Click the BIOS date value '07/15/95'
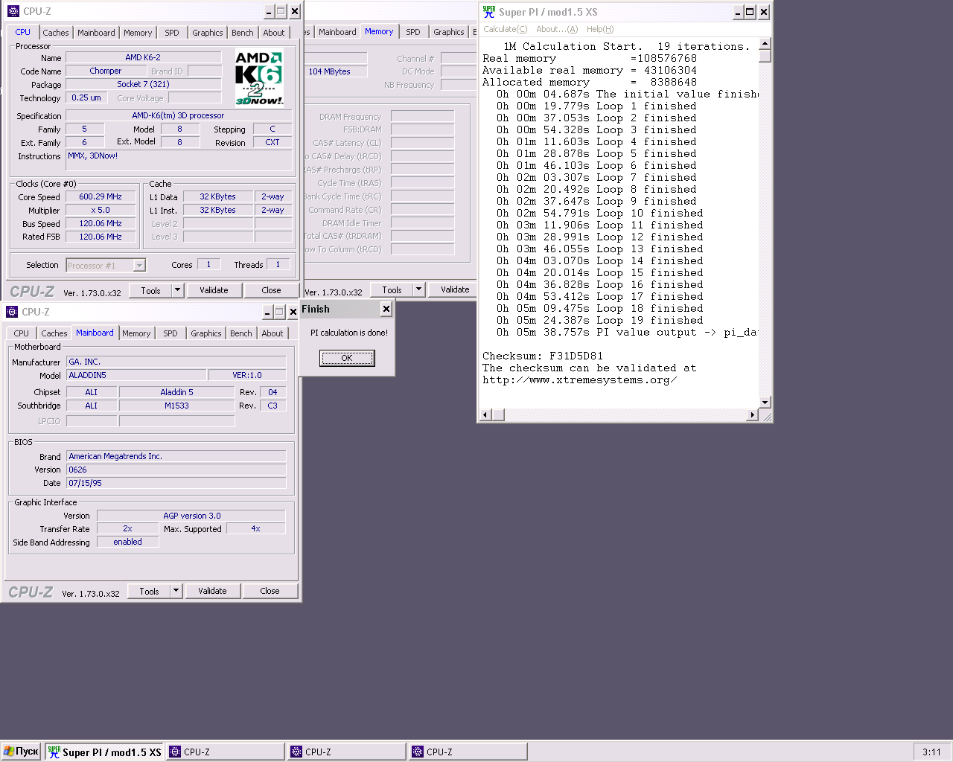 click(176, 483)
